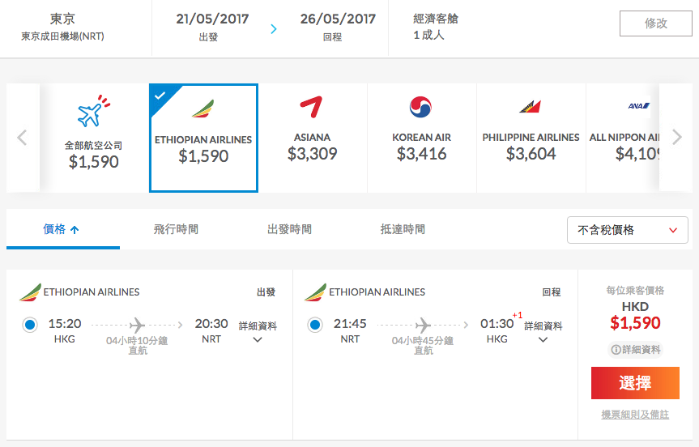Viewport: 699px width, 447px height.
Task: Show previous airlines with left arrow
Action: (23, 138)
